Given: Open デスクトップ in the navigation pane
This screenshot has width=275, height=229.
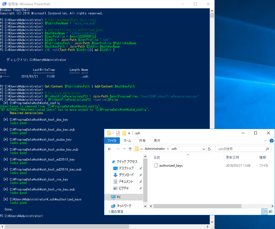Looking at the screenshot, I should 126,168.
